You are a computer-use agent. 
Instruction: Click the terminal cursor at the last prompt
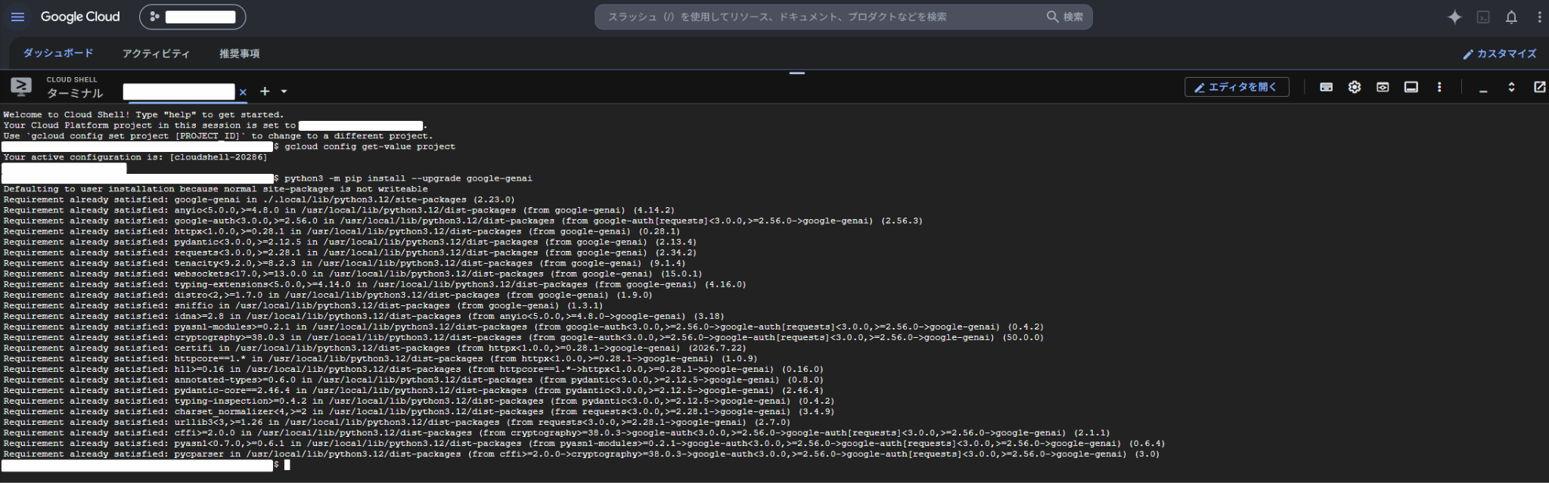[287, 465]
